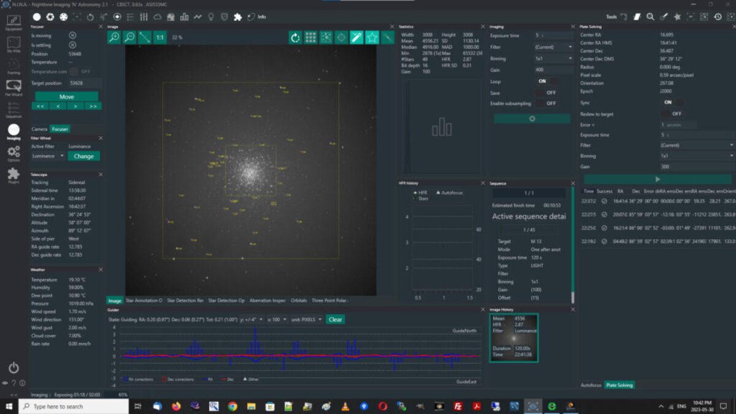Click the puzzle piece plugin icon in toolbar
This screenshot has height=414, width=736.
pos(237,17)
